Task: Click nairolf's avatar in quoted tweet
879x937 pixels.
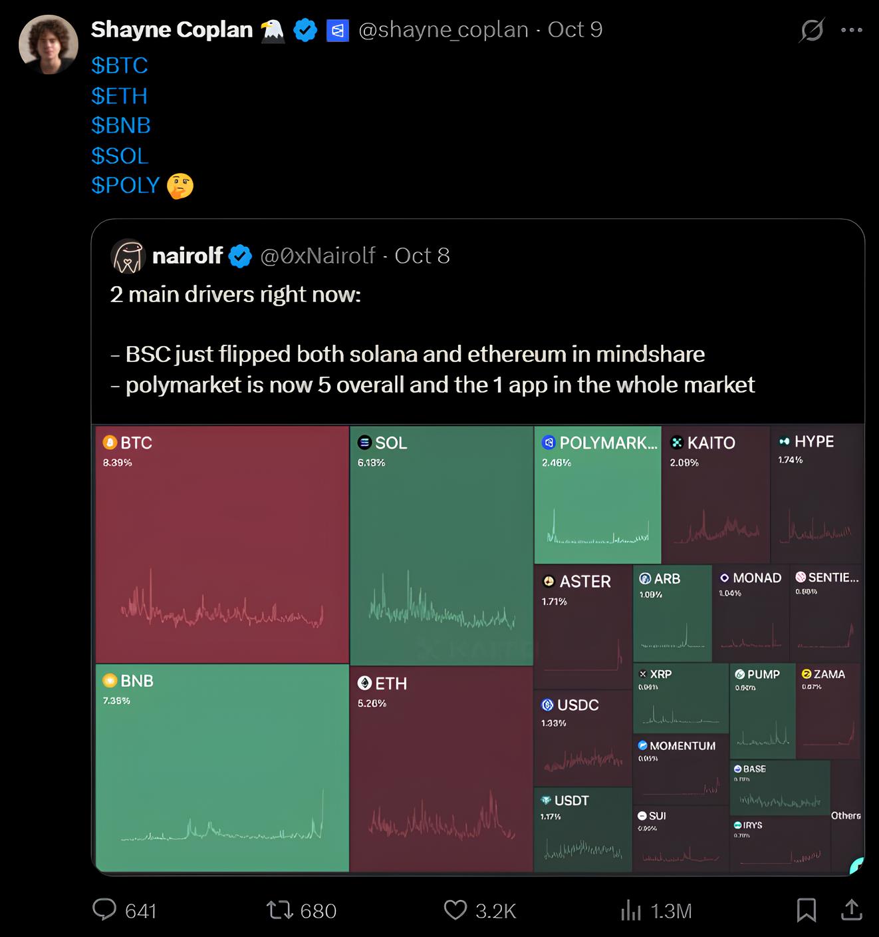Action: [x=128, y=256]
